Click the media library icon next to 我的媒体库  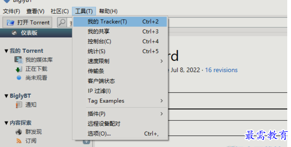tap(18, 60)
